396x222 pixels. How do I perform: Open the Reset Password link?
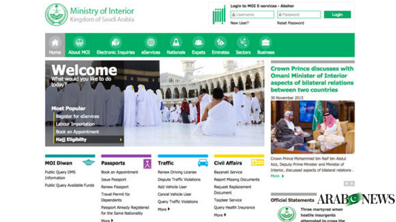pyautogui.click(x=290, y=23)
